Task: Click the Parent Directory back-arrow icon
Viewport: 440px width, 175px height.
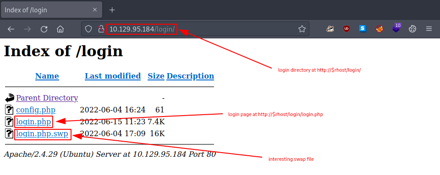Action: pyautogui.click(x=10, y=98)
